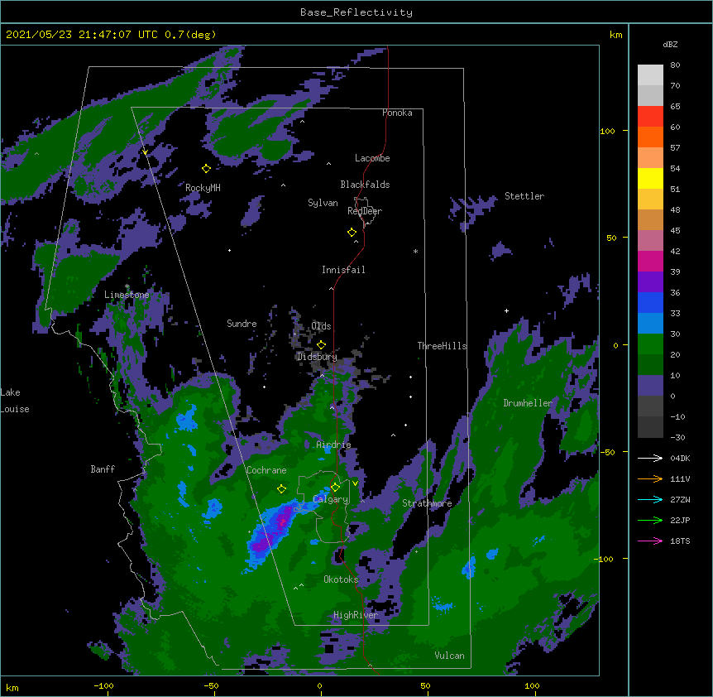The width and height of the screenshot is (713, 697).
Task: Select the slate purple 10-0 dBZ swatch
Action: [x=650, y=386]
